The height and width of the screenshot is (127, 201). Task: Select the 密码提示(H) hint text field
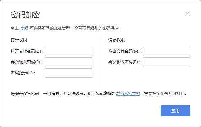coord(68,73)
